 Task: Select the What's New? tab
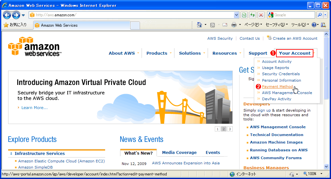[138, 153]
